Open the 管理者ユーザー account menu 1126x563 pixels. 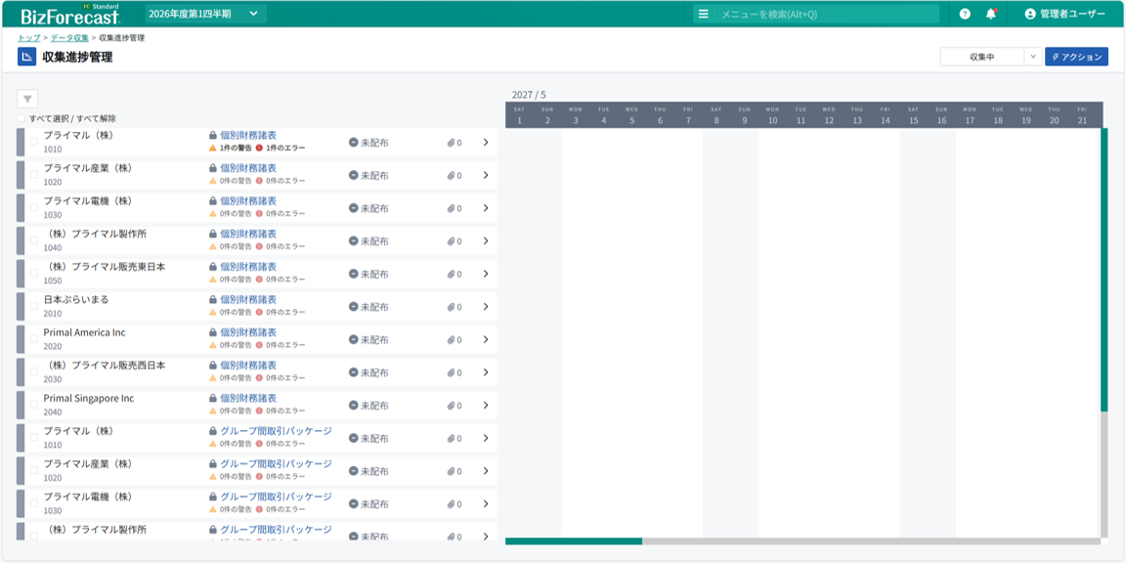click(x=1064, y=14)
